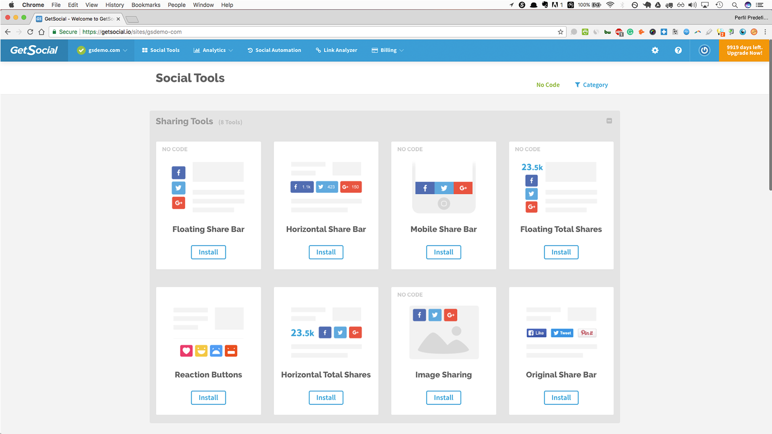Open the Chrome History menu
Screen dimensions: 772x434
pos(114,5)
